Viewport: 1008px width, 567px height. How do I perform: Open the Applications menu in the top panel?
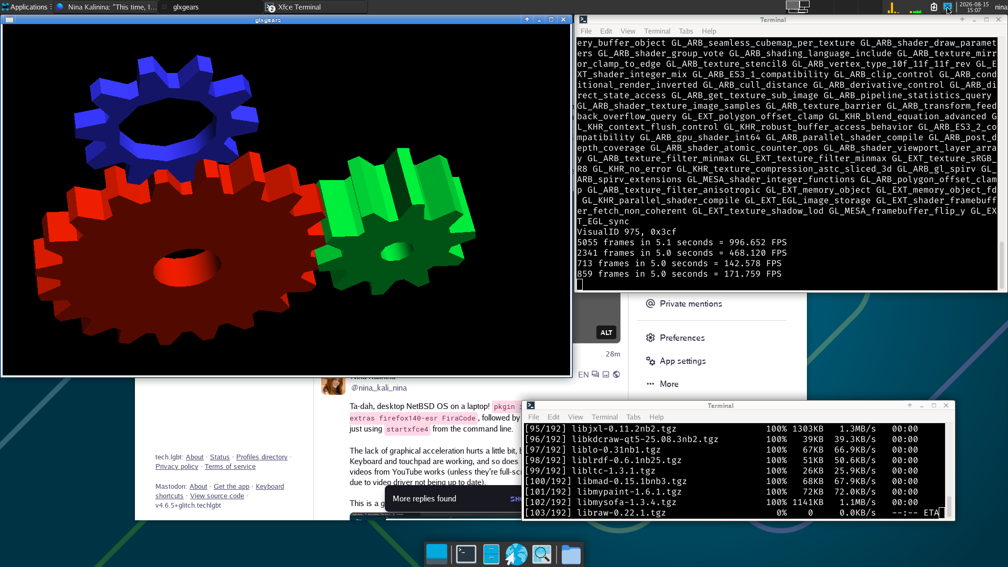tap(25, 7)
